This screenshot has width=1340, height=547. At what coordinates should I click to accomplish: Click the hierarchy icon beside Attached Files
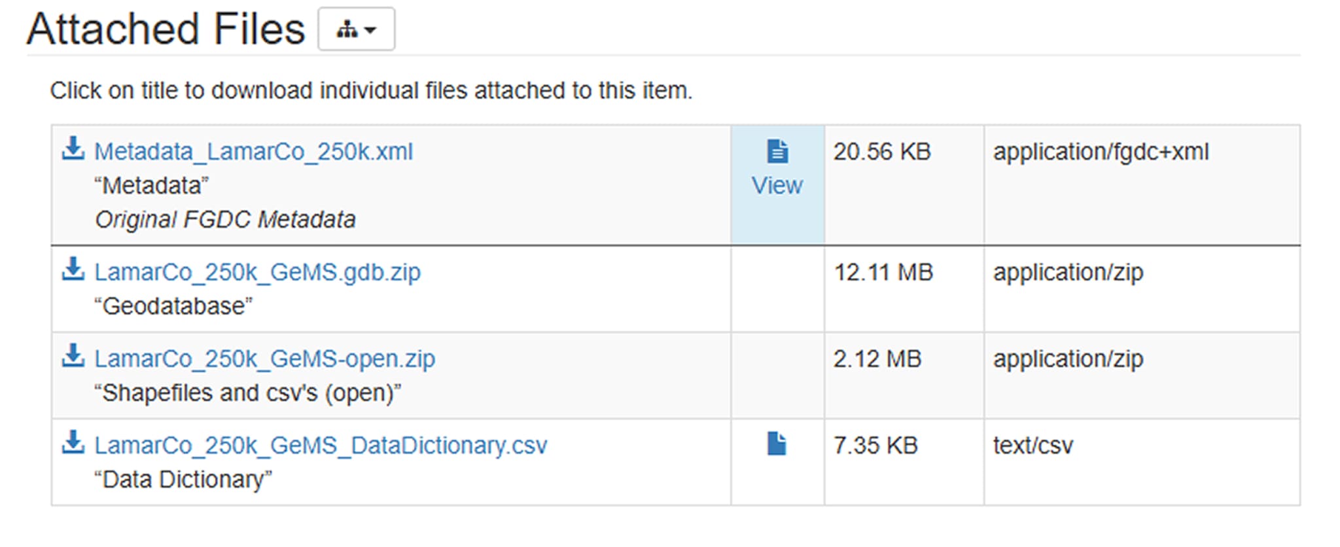point(347,29)
